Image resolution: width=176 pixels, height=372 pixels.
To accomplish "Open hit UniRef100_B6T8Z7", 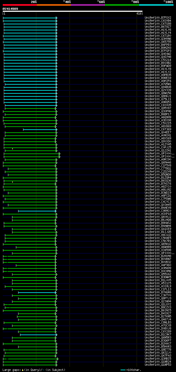I will click(x=158, y=27).
